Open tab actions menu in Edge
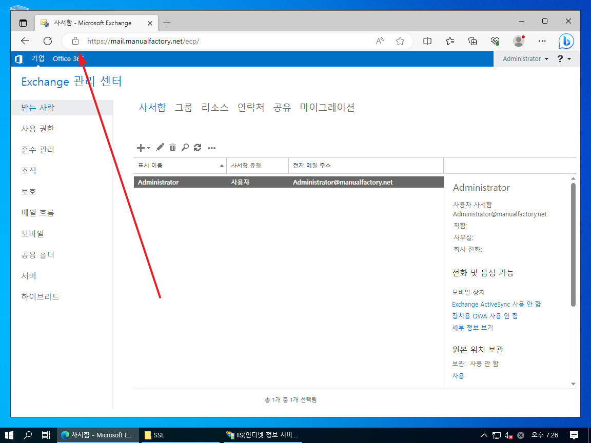Screen dimensions: 591x443 coord(23,23)
